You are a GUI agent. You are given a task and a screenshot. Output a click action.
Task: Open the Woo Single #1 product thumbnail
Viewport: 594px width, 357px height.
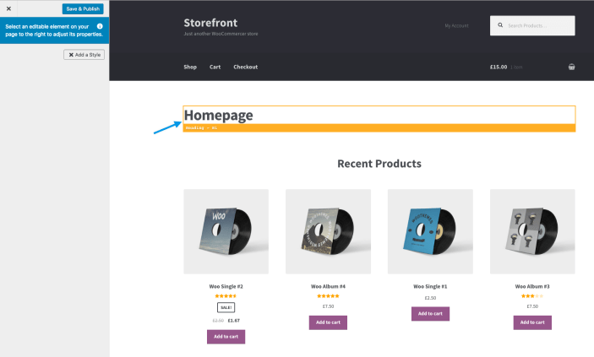[x=430, y=232]
